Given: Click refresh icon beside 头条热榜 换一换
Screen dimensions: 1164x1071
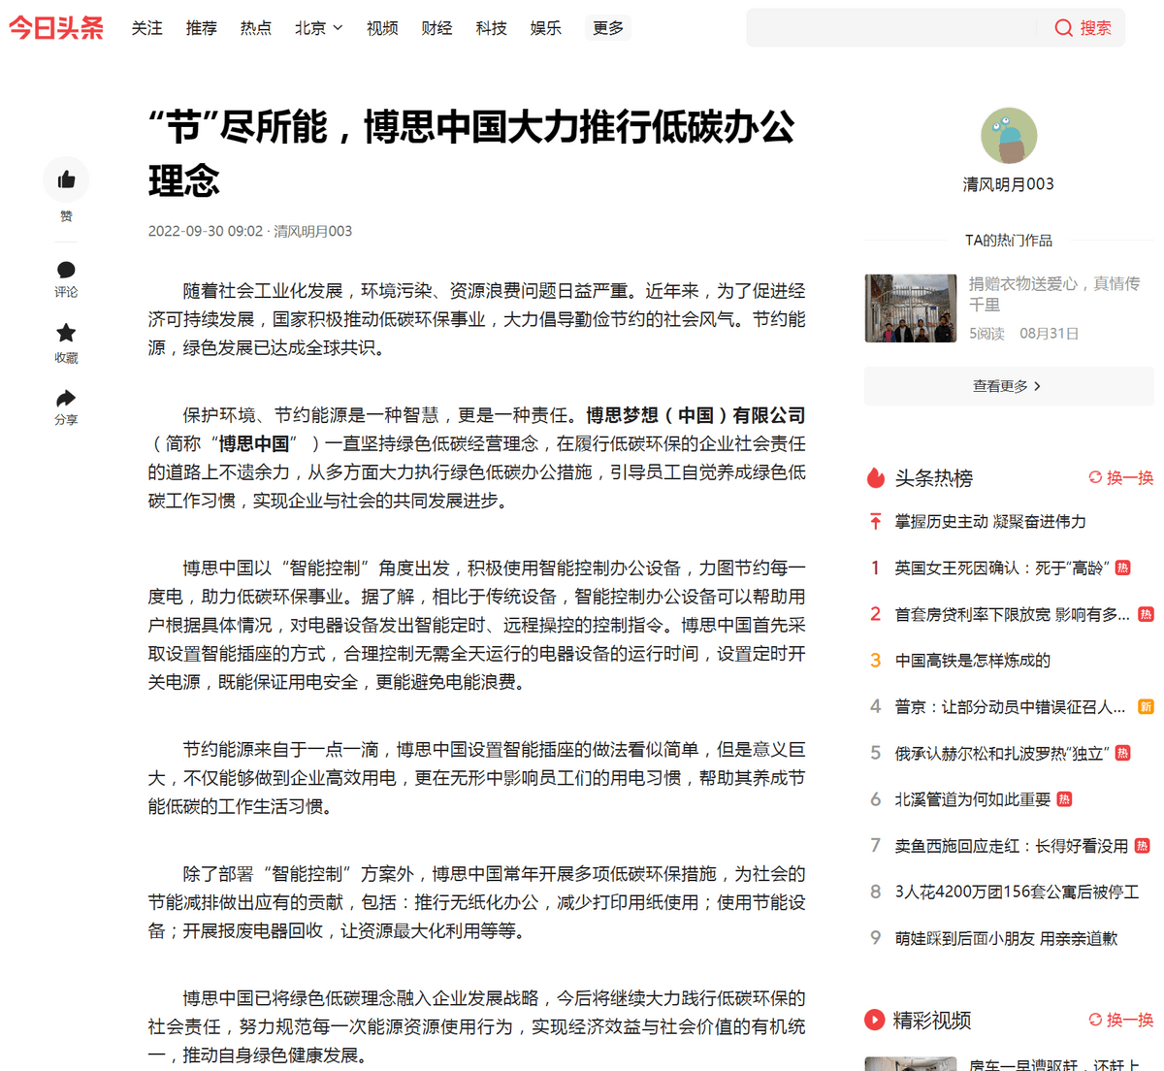Looking at the screenshot, I should 1095,477.
